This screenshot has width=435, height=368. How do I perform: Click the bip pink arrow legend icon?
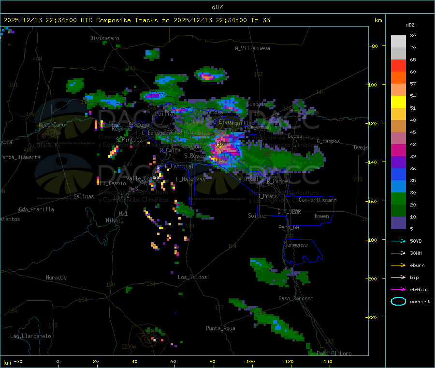[398, 277]
